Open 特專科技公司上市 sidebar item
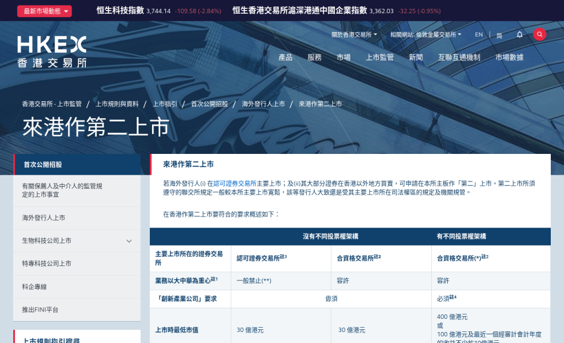Screen dimensions: 564x343 point(77,264)
